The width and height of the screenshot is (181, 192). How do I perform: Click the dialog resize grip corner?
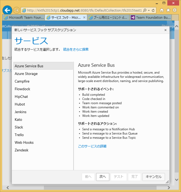tap(167, 182)
